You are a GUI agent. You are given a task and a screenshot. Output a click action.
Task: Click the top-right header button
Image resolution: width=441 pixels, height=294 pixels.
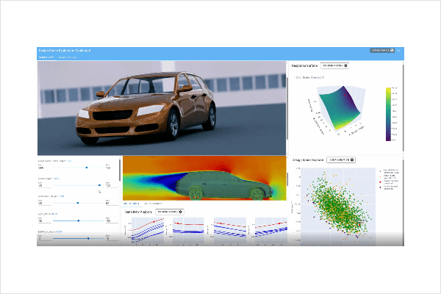tap(382, 50)
